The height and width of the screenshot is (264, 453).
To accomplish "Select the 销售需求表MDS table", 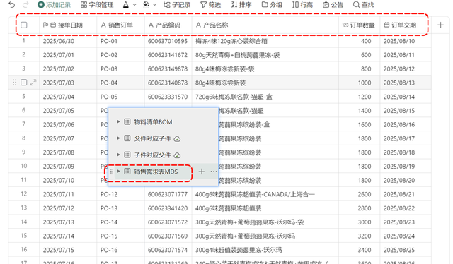I will (x=156, y=172).
